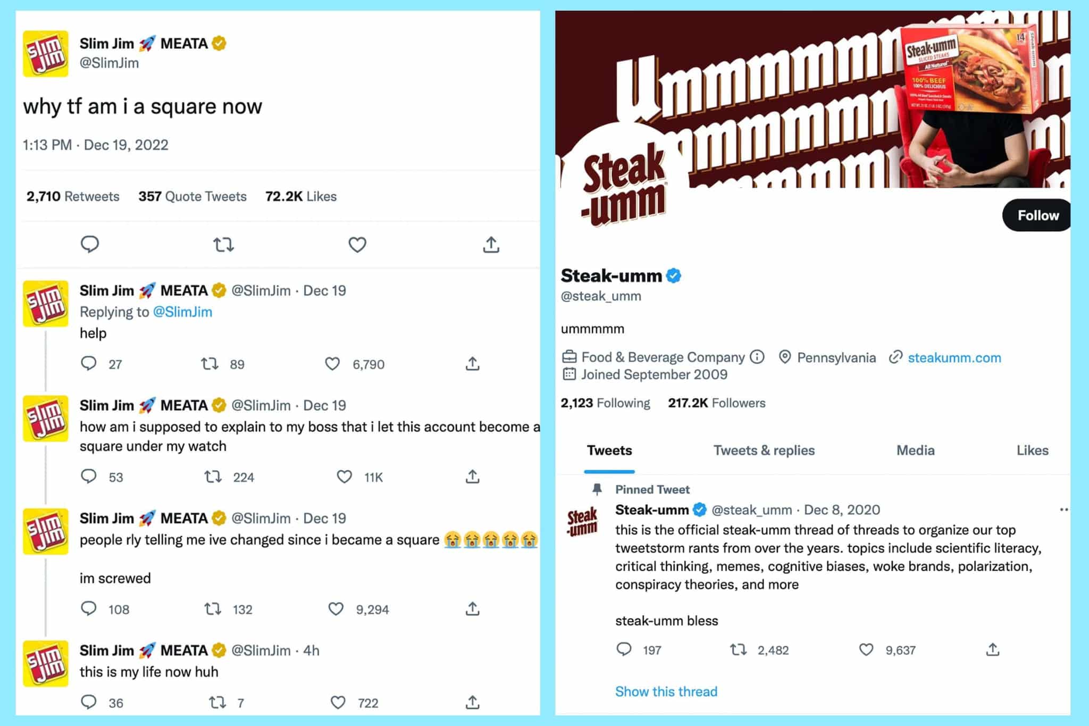
Task: Follow the Steak-umm account
Action: (x=1036, y=215)
